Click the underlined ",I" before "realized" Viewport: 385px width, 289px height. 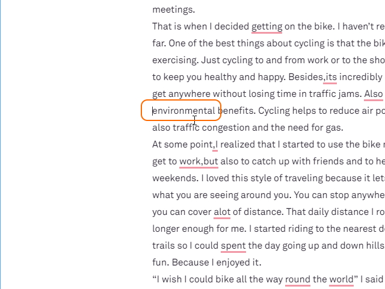click(216, 144)
